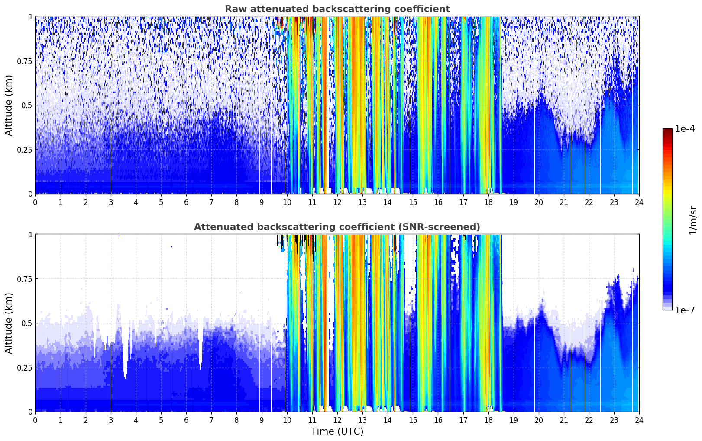Click hour 24 tick on bottom plot axis
This screenshot has width=702, height=441.
639,420
